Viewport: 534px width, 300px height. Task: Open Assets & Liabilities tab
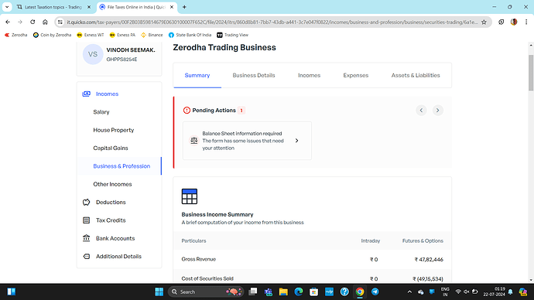416,76
